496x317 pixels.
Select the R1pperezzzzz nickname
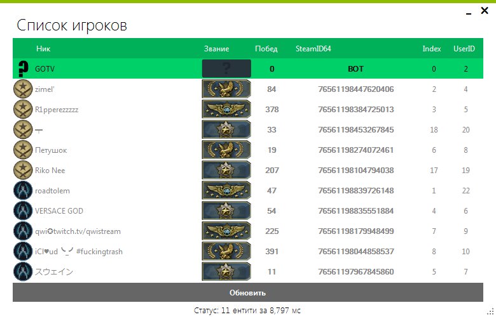[x=57, y=110]
